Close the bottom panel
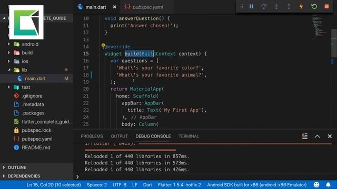The image size is (337, 189). tap(330, 136)
